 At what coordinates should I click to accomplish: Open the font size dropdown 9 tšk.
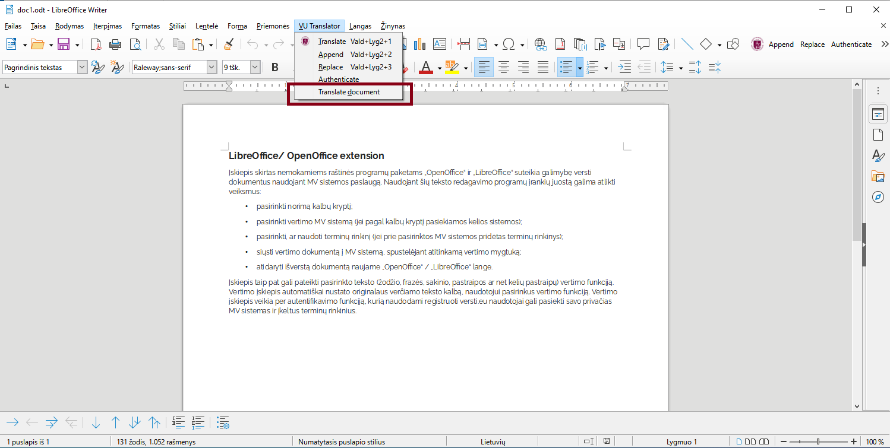(255, 67)
